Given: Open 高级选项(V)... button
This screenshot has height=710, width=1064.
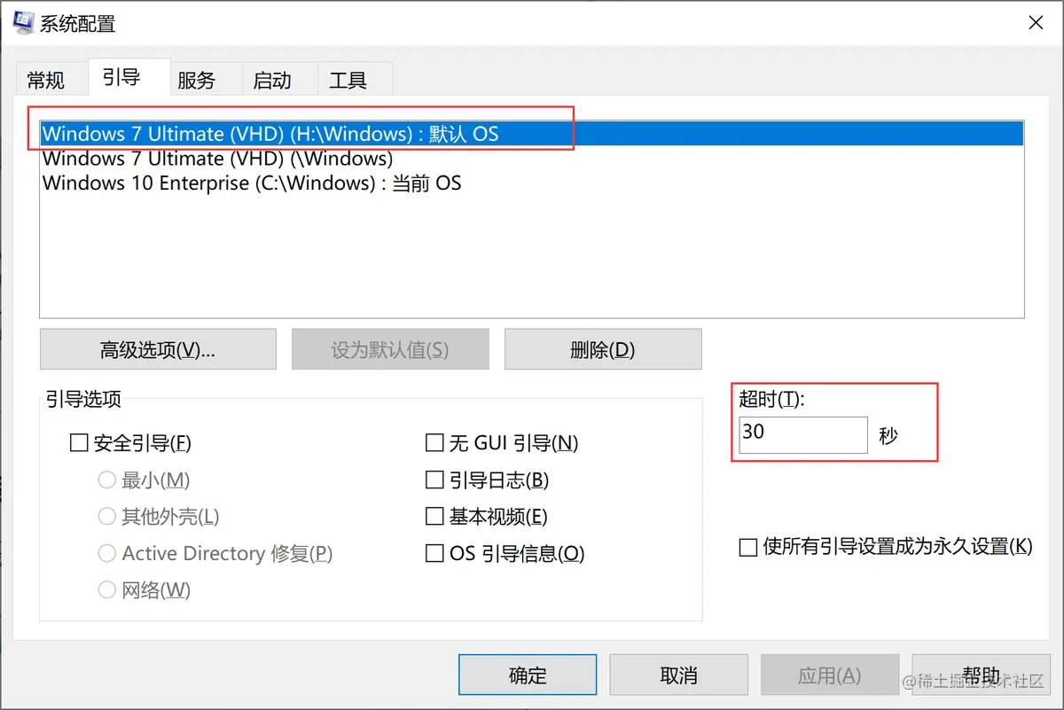Looking at the screenshot, I should pyautogui.click(x=158, y=349).
